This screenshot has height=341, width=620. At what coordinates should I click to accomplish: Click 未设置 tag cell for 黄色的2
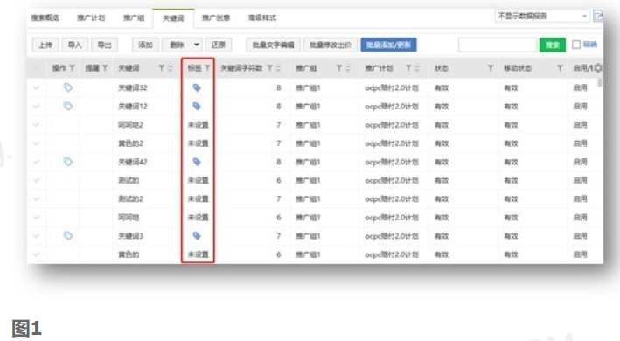[198, 143]
